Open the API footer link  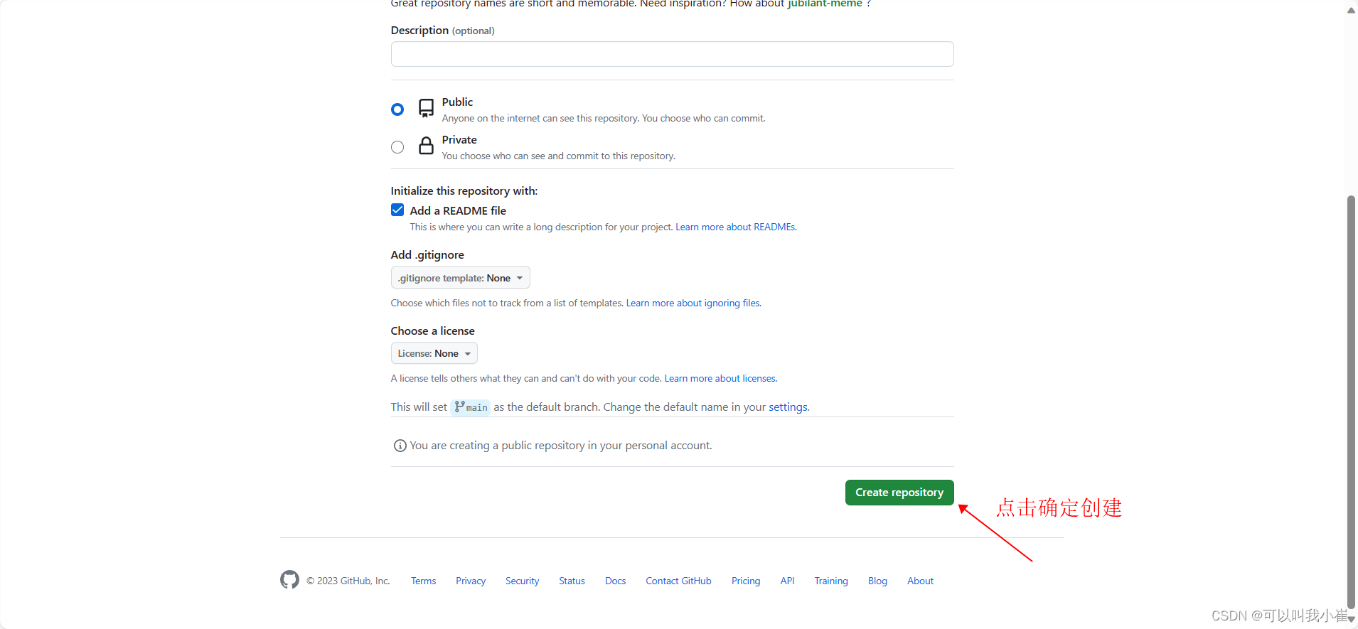(787, 581)
